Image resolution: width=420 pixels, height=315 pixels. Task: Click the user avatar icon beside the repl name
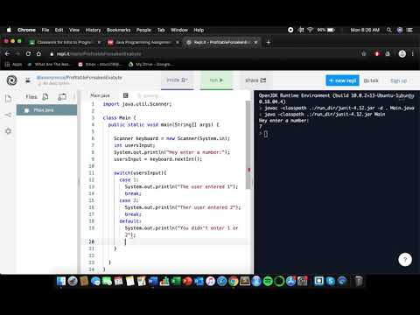click(x=28, y=80)
